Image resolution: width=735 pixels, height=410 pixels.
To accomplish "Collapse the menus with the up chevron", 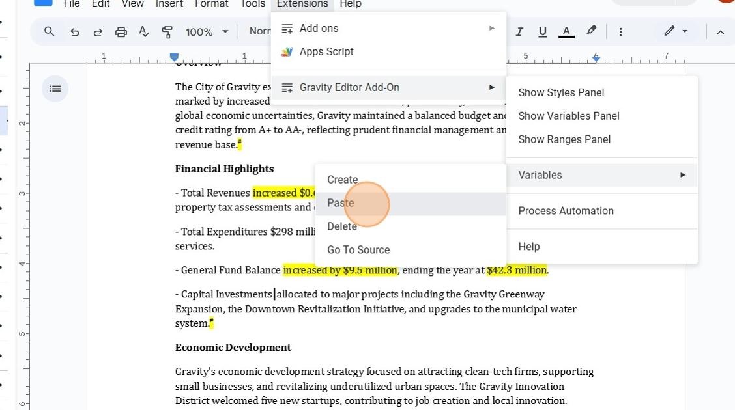I will [x=720, y=32].
